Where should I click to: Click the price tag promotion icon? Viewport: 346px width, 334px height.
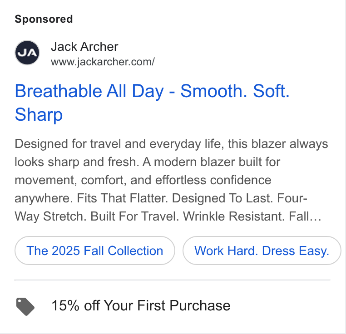click(25, 306)
